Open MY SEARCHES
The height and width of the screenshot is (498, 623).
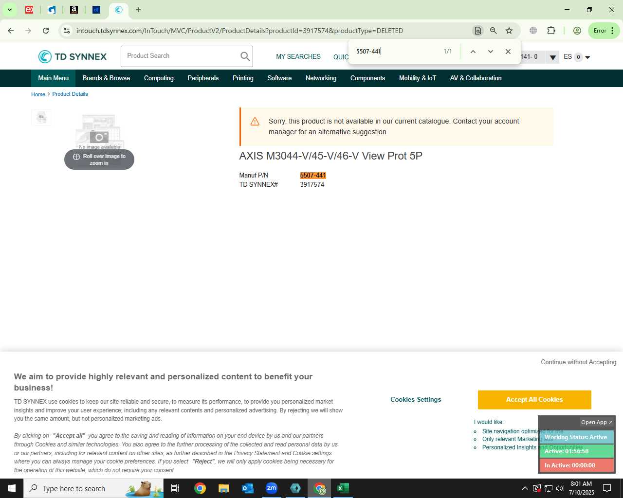pos(298,57)
